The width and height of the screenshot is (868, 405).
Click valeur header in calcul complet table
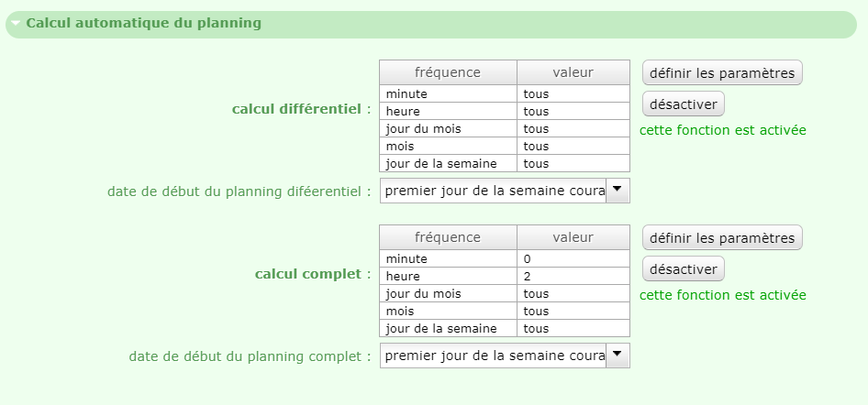[573, 237]
